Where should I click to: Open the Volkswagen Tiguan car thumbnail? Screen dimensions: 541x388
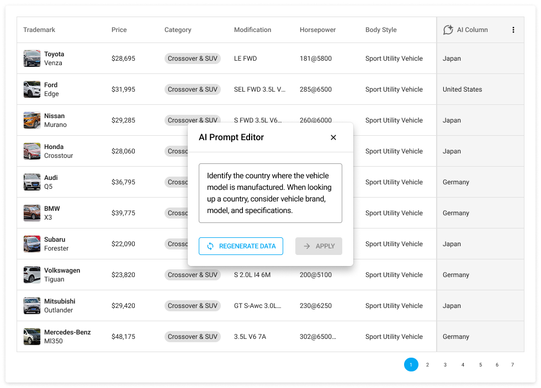32,274
